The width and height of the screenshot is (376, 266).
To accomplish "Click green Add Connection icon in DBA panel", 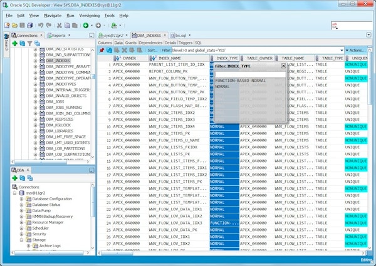I will point(14,178).
